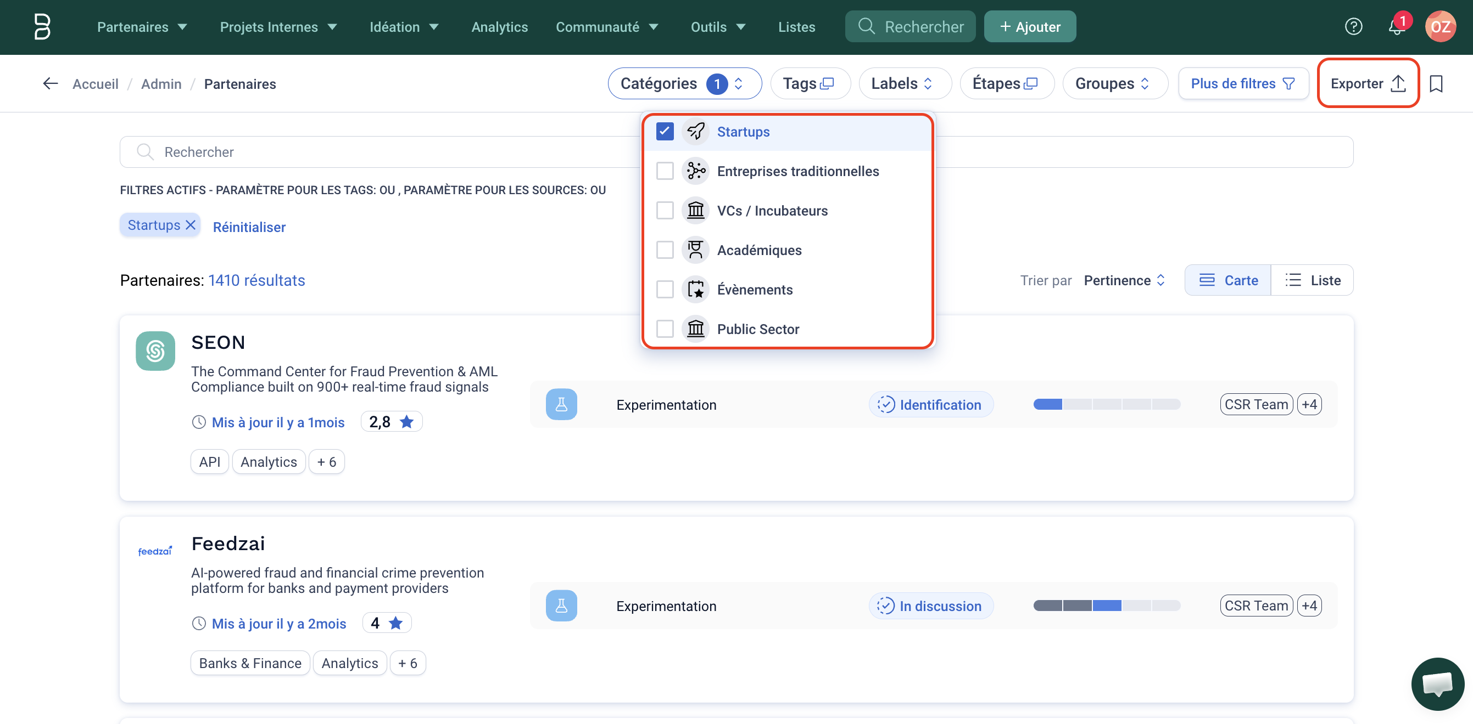This screenshot has height=724, width=1473.
Task: Click Feedzai's stage progress bar
Action: tap(1107, 605)
